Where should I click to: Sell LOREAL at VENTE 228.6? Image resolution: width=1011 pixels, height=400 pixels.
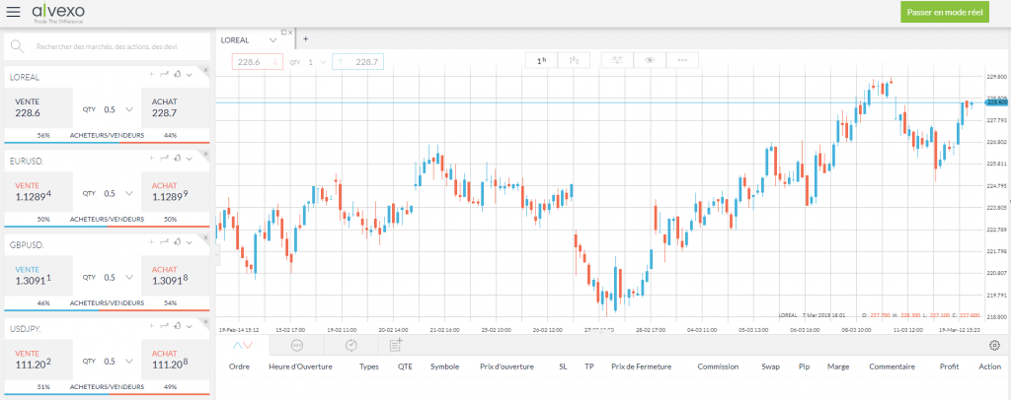[x=39, y=106]
